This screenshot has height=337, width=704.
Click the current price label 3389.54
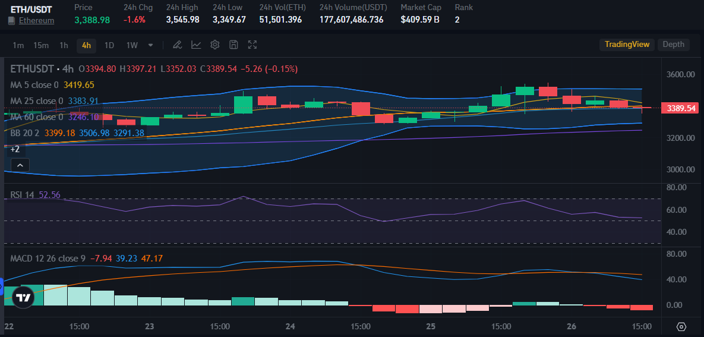[681, 108]
